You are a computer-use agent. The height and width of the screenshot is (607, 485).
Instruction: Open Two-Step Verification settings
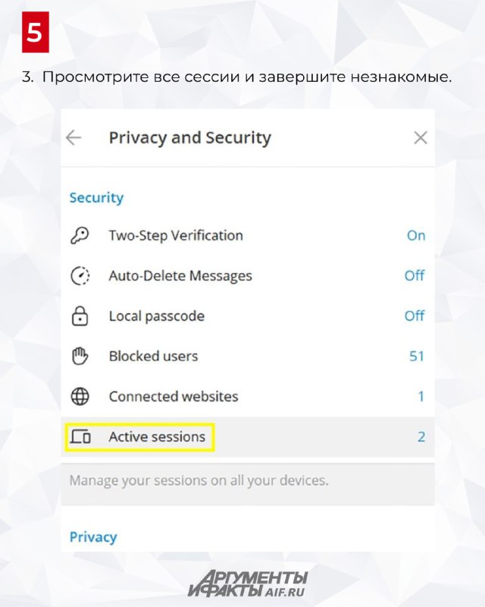248,235
